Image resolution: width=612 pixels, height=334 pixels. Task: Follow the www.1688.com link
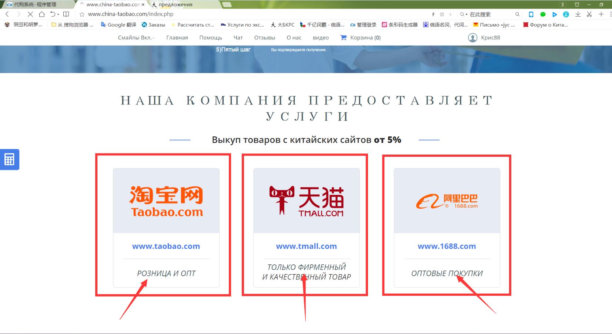[x=447, y=246]
